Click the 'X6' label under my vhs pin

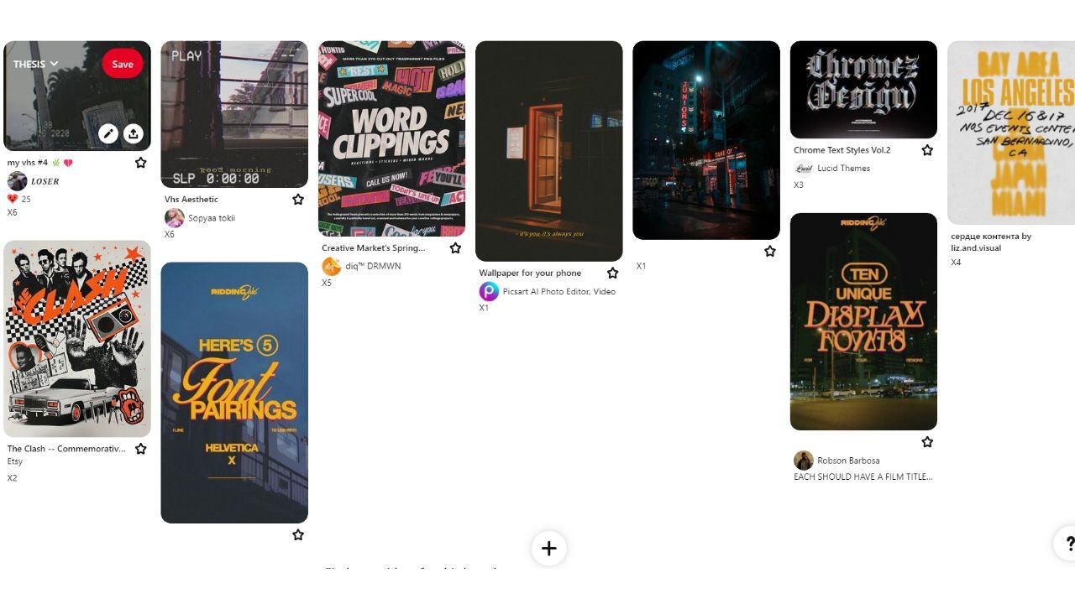click(13, 213)
